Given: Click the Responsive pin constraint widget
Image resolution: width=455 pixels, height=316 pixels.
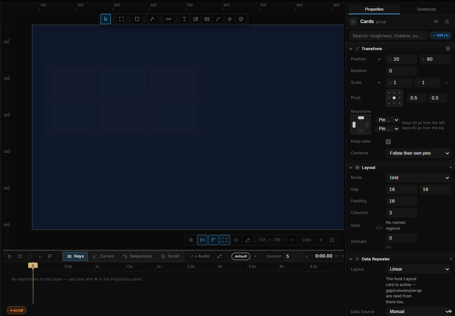Looking at the screenshot, I should point(361,124).
